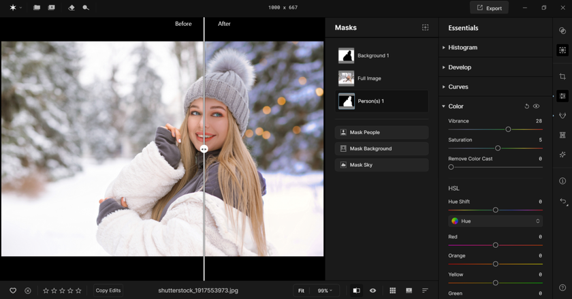Click the Background 1 mask thumbnail

click(x=346, y=56)
